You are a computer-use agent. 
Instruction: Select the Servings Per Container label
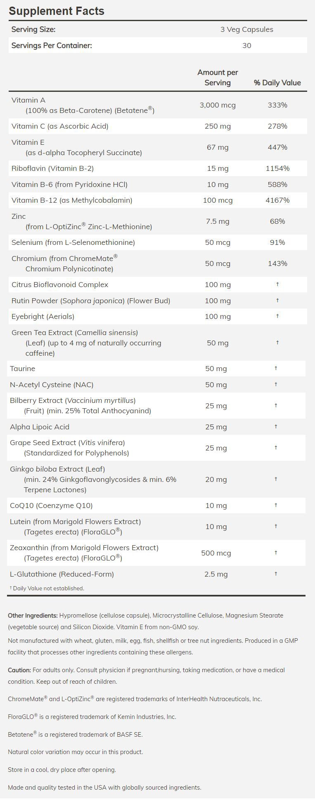pos(52,46)
